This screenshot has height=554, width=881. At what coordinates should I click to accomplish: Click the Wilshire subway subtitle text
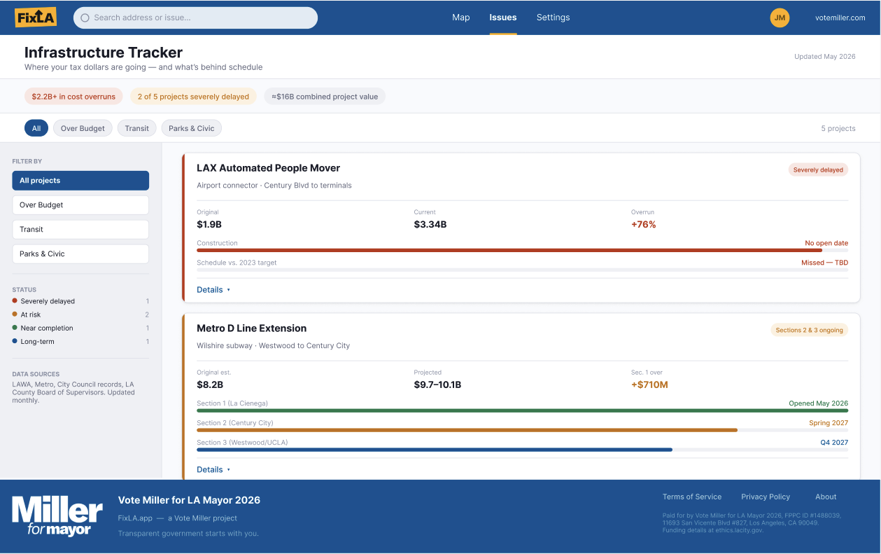pos(273,346)
